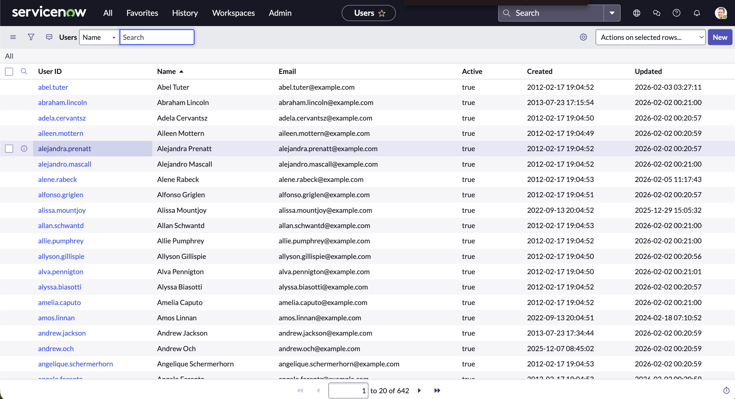
Task: Open the help icon
Action: 677,13
